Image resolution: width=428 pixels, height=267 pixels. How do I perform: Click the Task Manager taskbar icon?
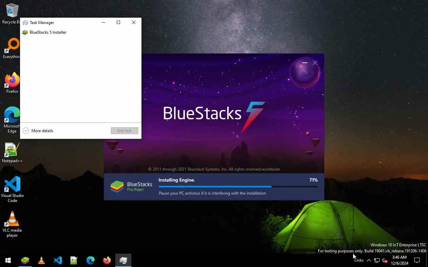coord(123,260)
